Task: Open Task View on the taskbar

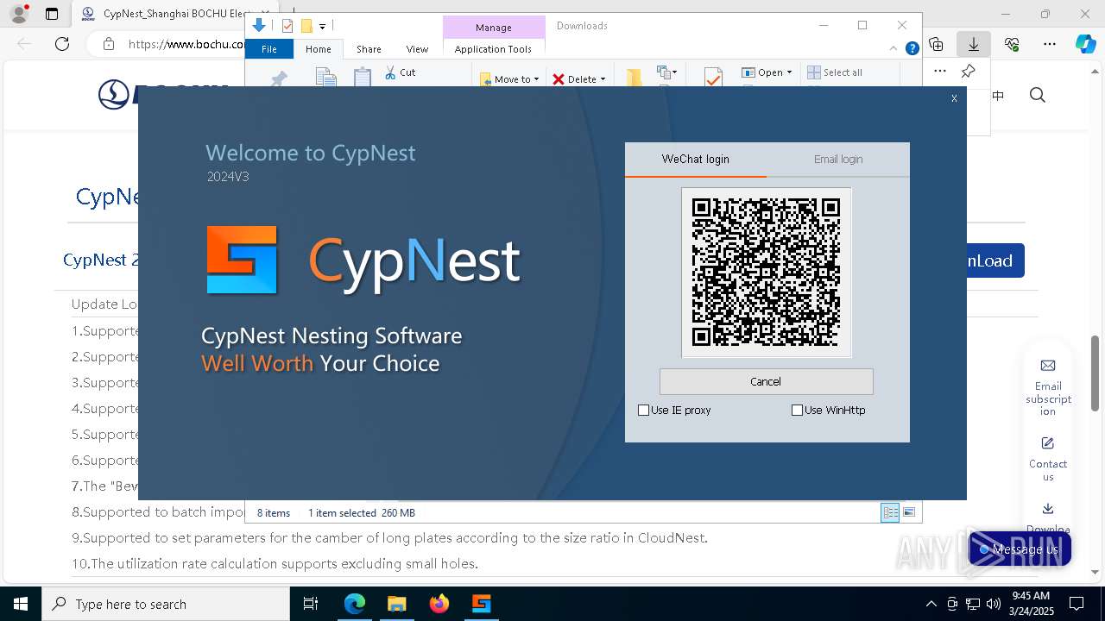Action: tap(311, 604)
